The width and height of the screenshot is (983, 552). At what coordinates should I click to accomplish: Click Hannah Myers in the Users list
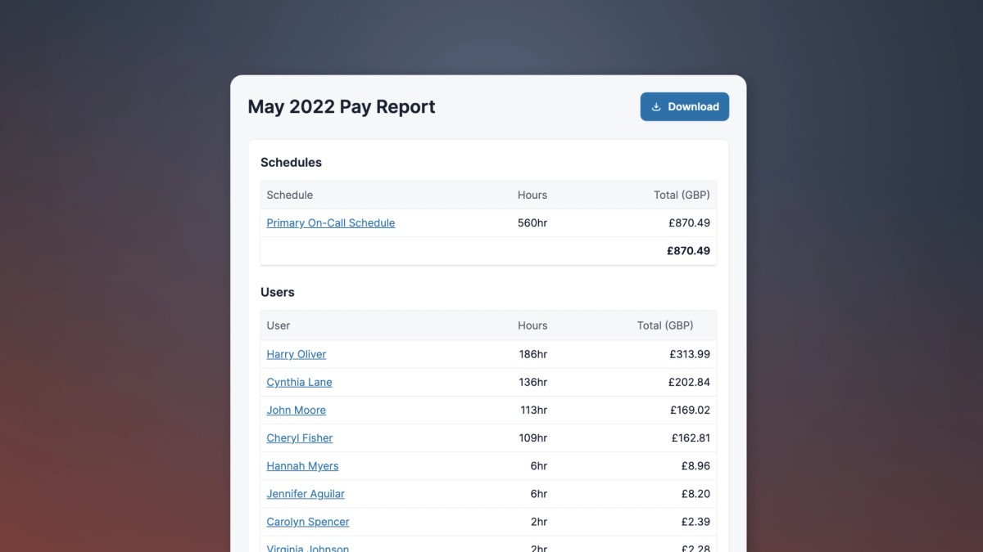tap(302, 465)
